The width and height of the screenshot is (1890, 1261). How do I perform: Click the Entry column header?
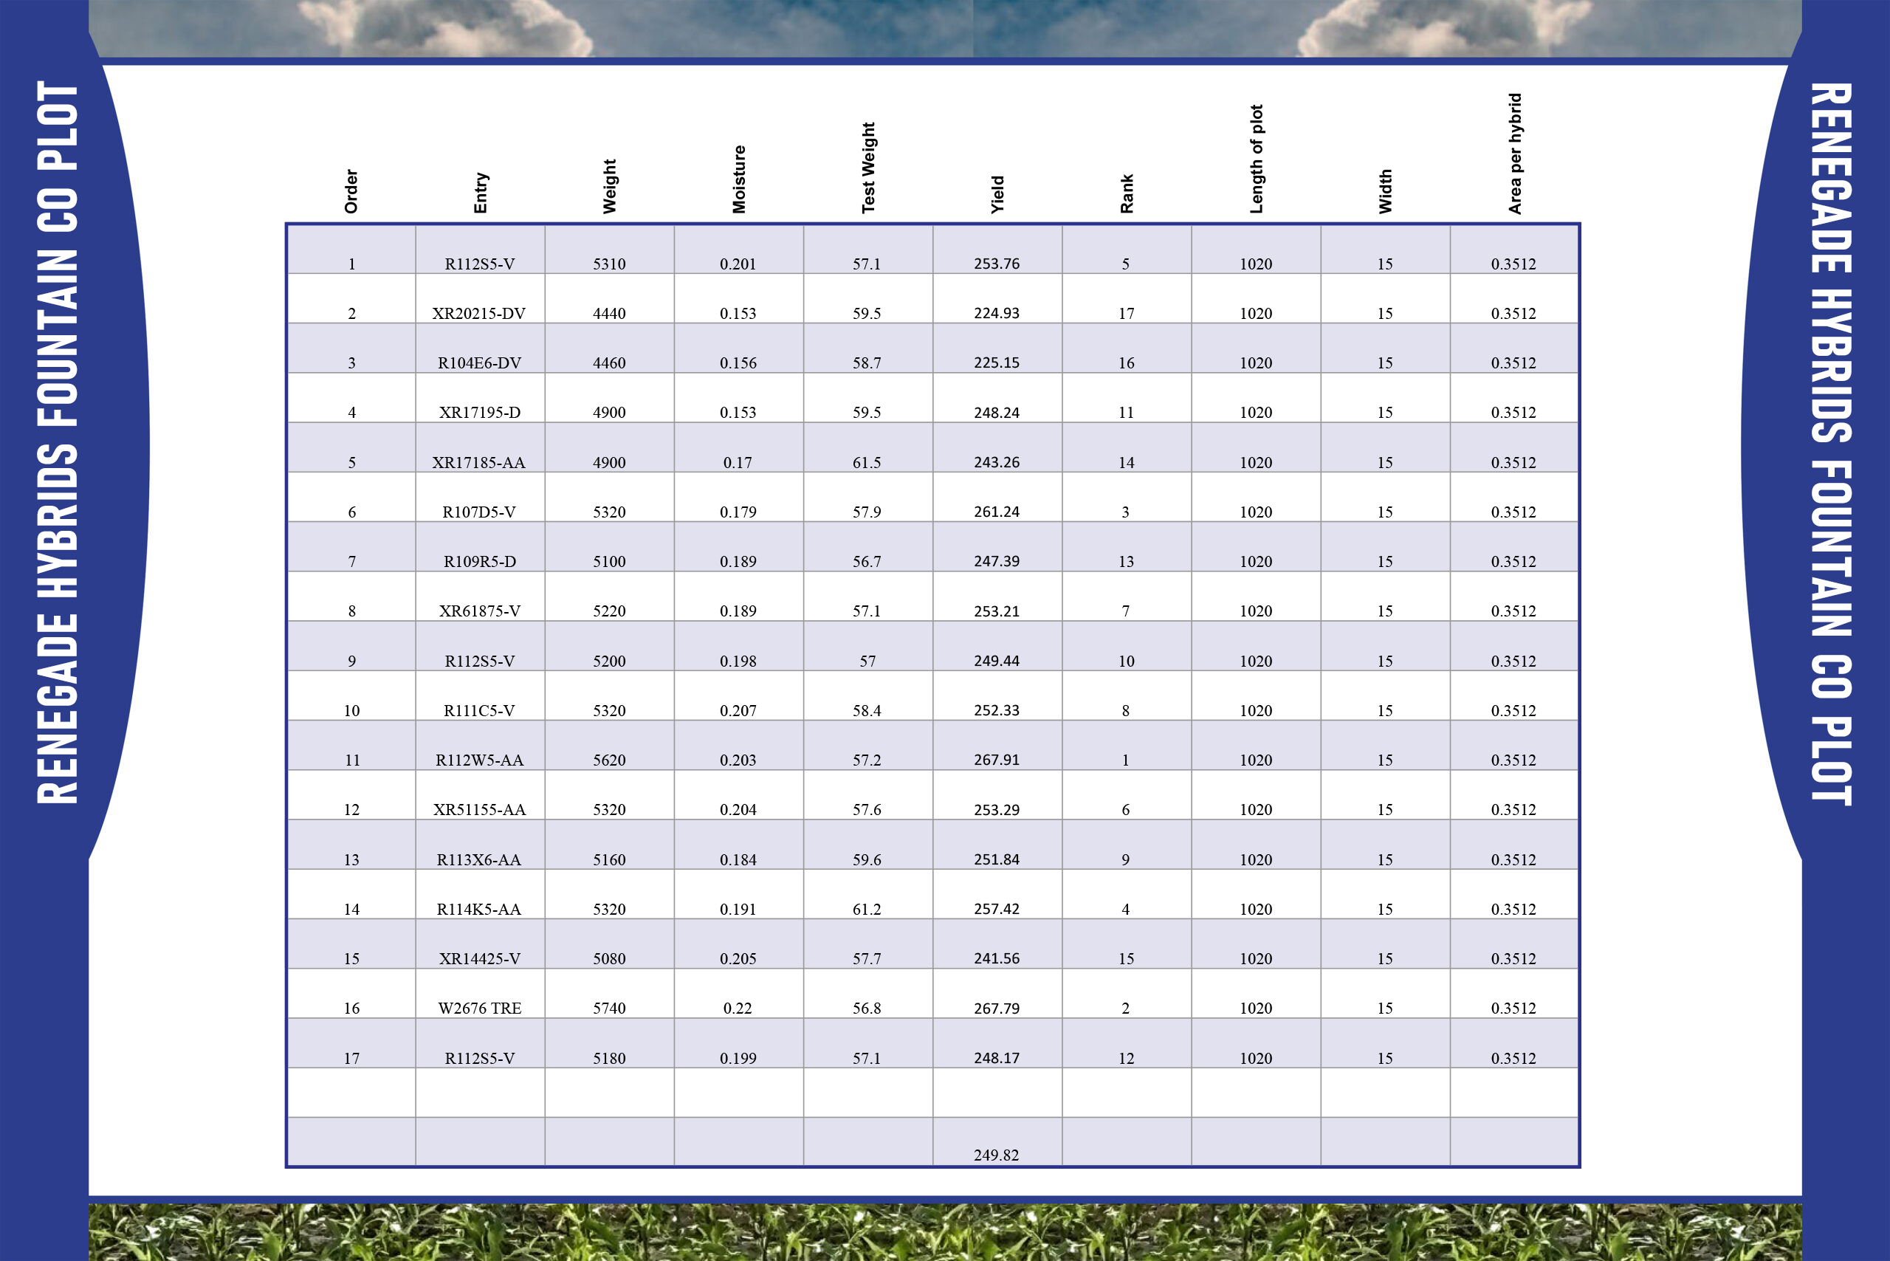pyautogui.click(x=480, y=193)
